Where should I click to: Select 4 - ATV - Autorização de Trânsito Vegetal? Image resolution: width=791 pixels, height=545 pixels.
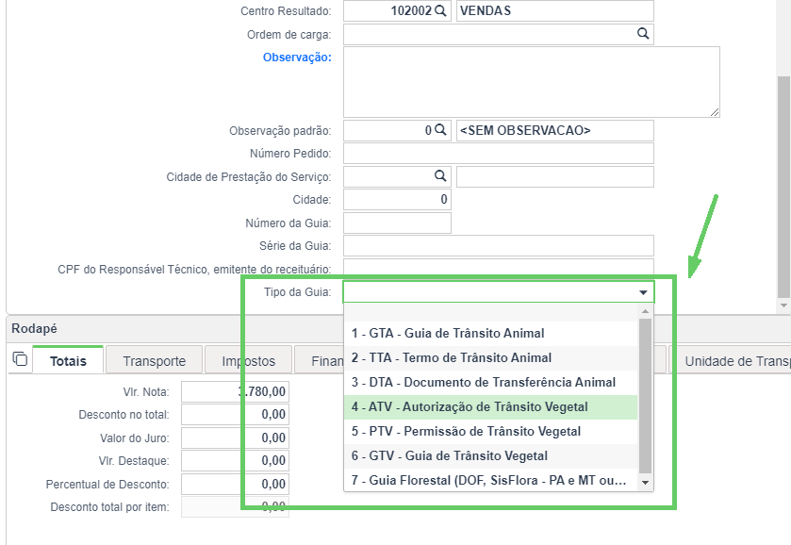click(491, 406)
